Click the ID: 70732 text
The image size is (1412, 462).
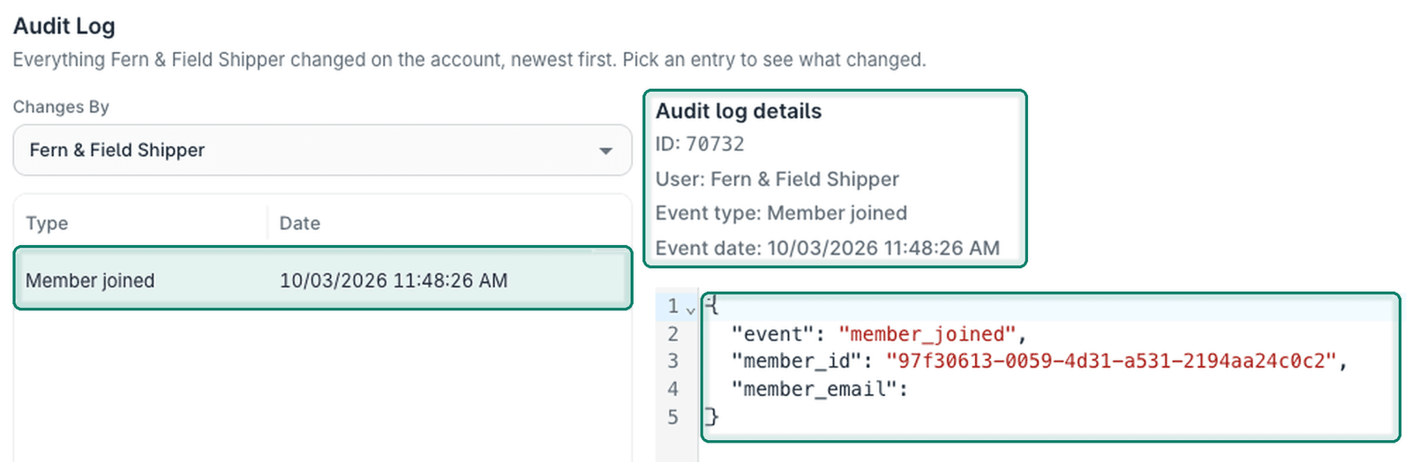click(700, 144)
